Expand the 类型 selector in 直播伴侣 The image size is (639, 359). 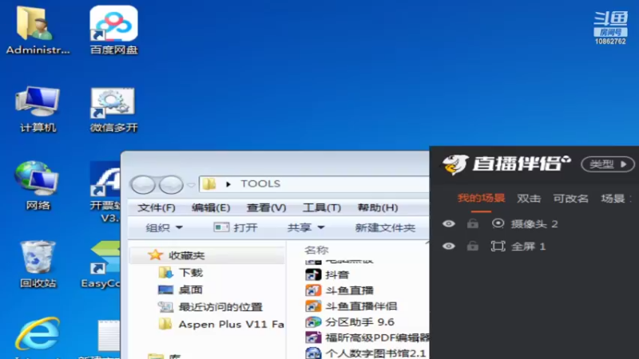point(608,164)
